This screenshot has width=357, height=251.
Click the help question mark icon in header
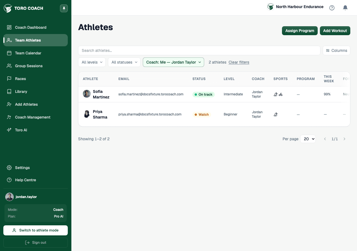332,8
